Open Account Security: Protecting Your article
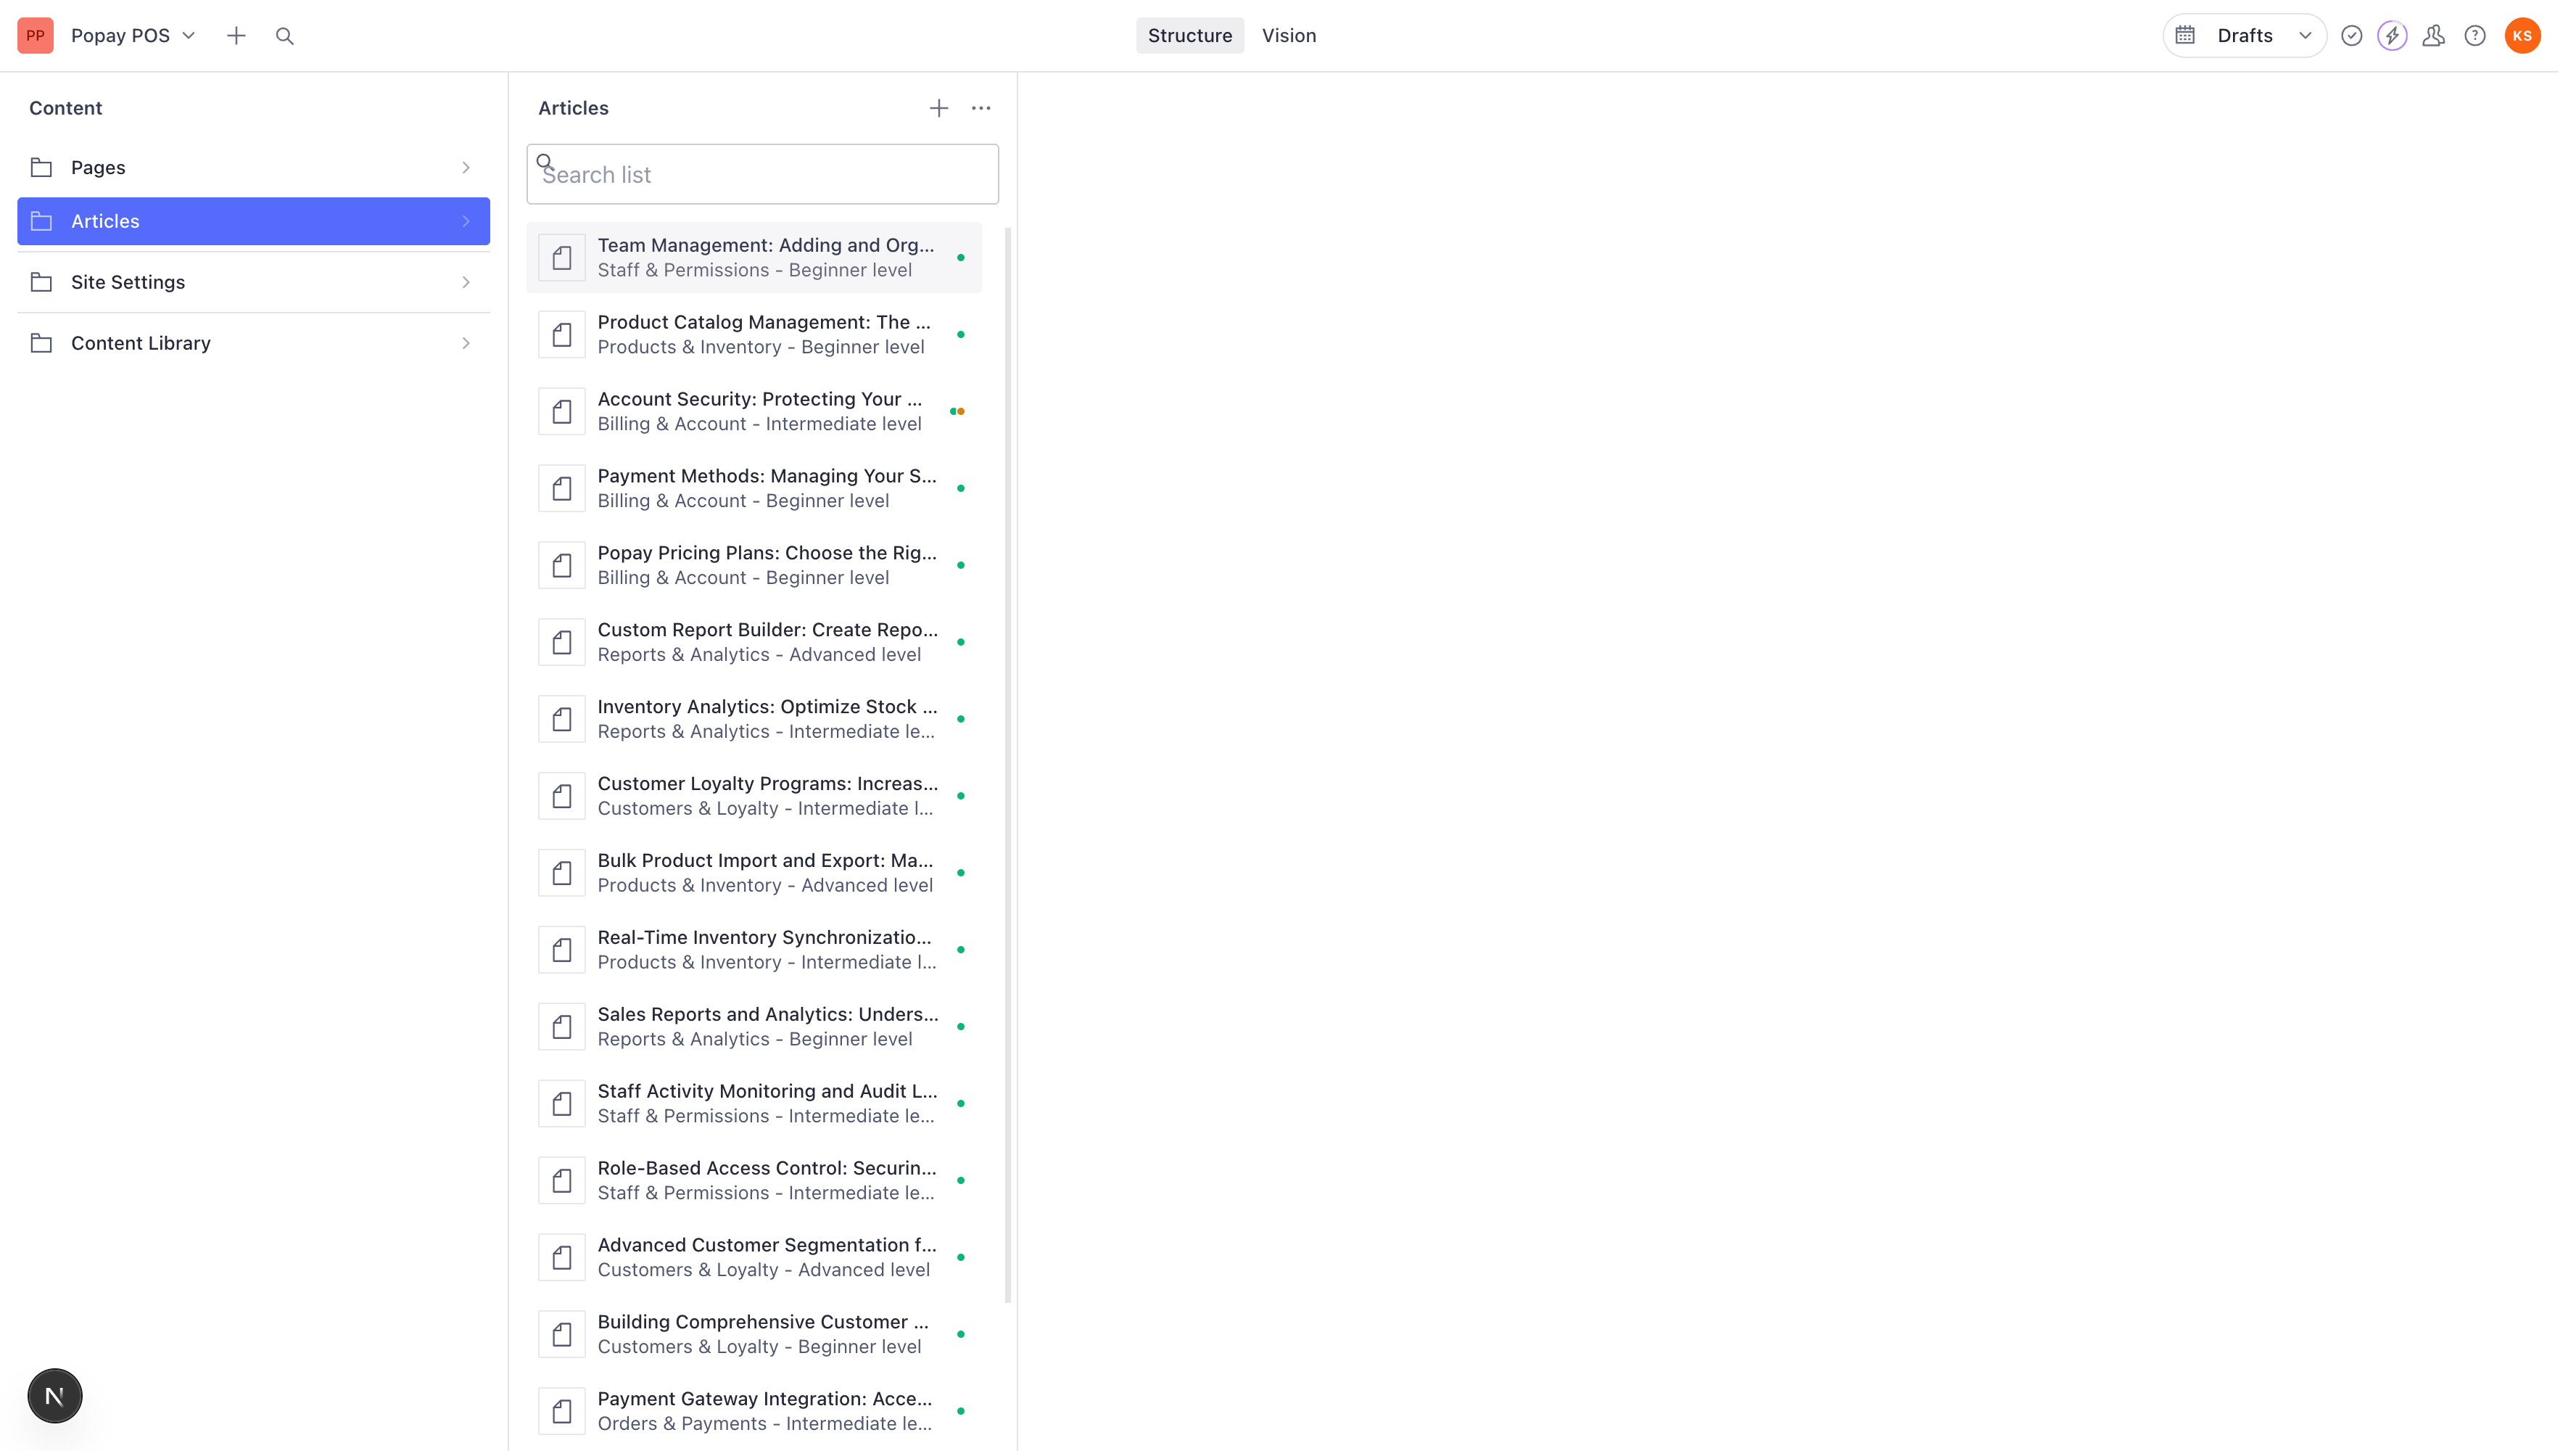2576x1451 pixels. coord(754,411)
